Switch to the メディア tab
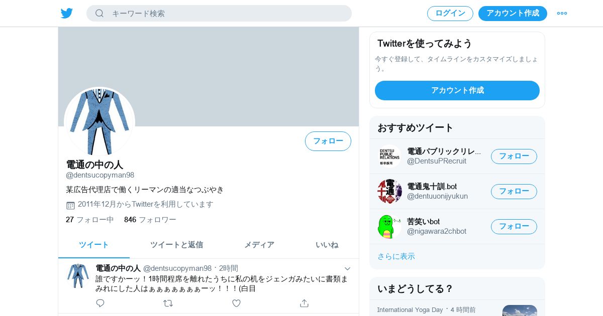 point(259,245)
